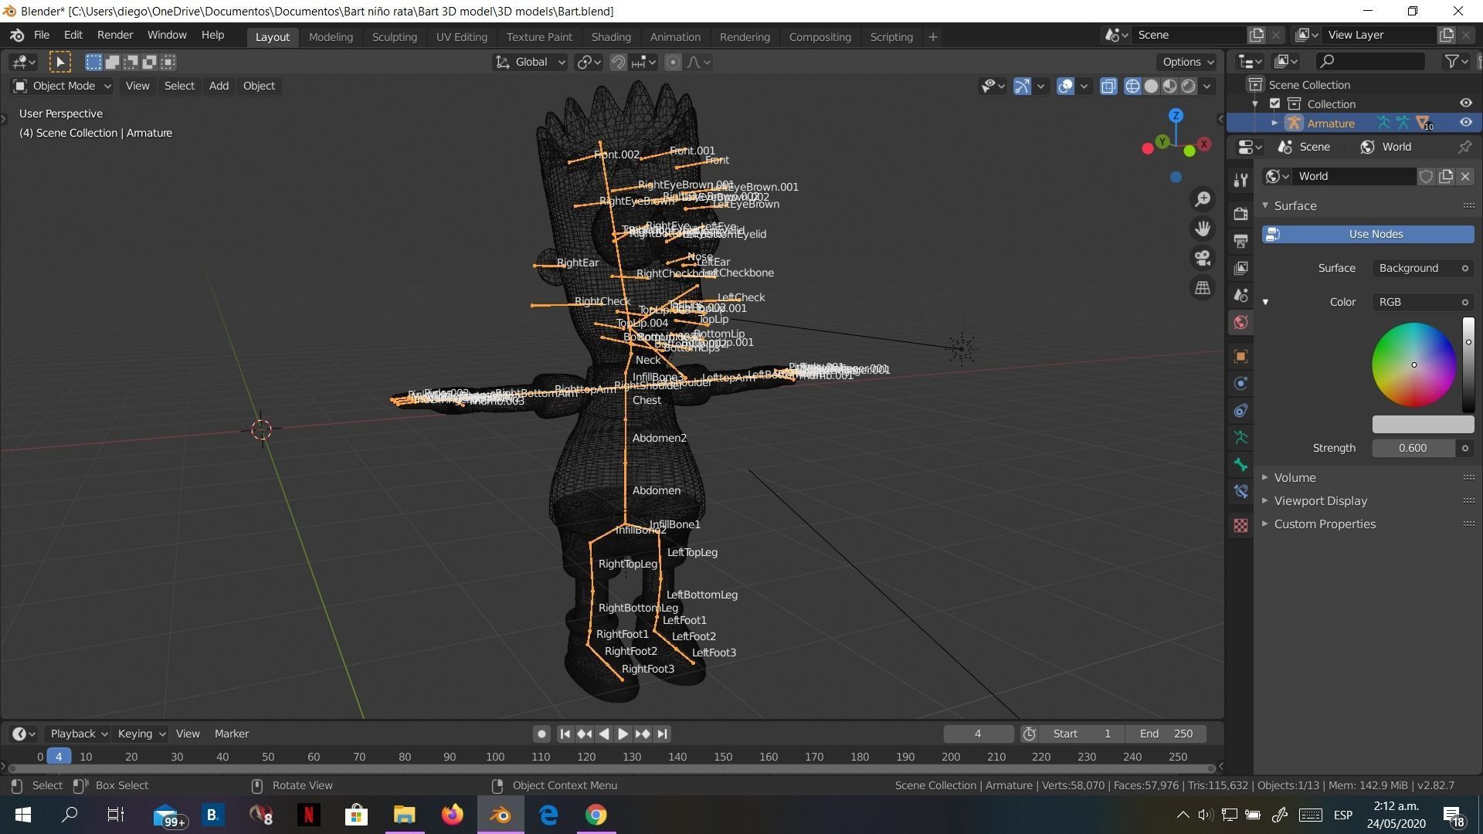Open the Playback dropdown menu

point(78,734)
